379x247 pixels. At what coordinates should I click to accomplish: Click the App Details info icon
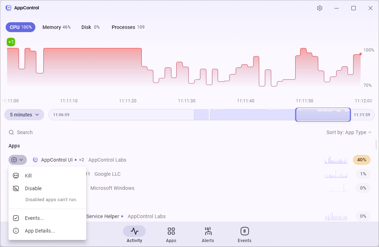pos(16,231)
